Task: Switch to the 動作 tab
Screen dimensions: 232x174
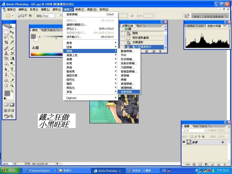Action: pyautogui.click(x=140, y=26)
